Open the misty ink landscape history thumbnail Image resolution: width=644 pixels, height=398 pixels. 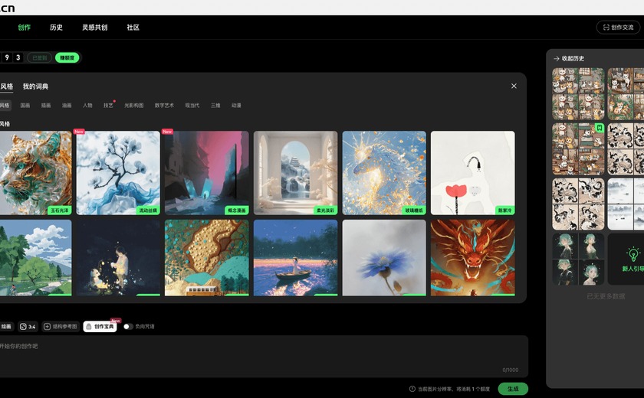[x=626, y=204]
